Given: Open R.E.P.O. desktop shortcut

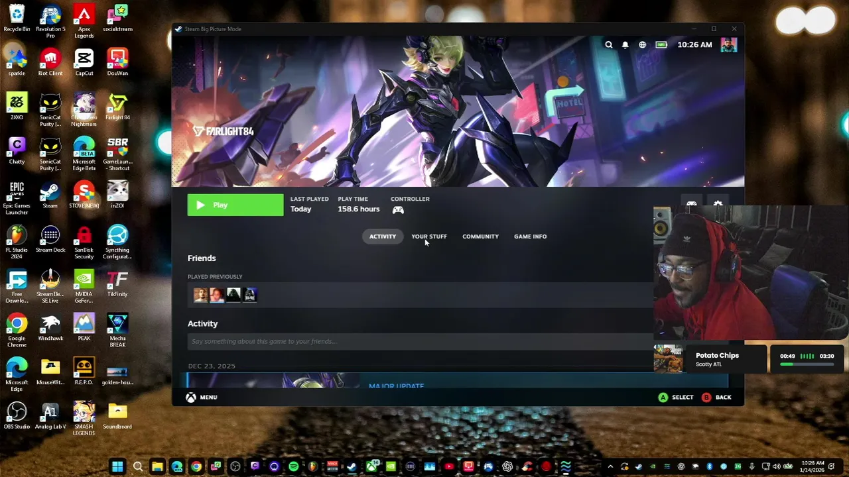Looking at the screenshot, I should (84, 372).
